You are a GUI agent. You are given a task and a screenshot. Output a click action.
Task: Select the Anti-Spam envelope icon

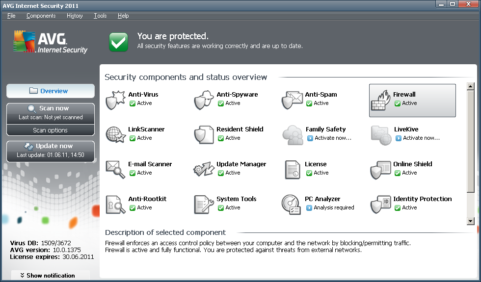click(x=293, y=100)
